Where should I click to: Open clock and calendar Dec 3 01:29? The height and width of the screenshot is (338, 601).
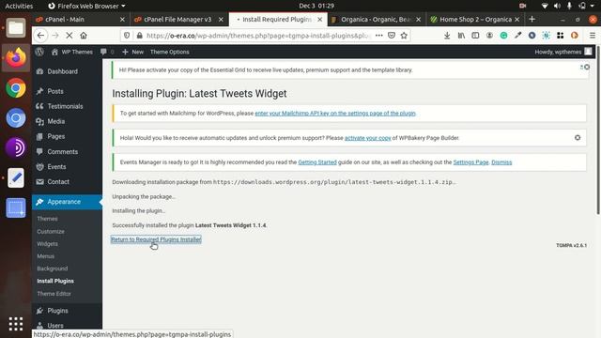point(316,6)
